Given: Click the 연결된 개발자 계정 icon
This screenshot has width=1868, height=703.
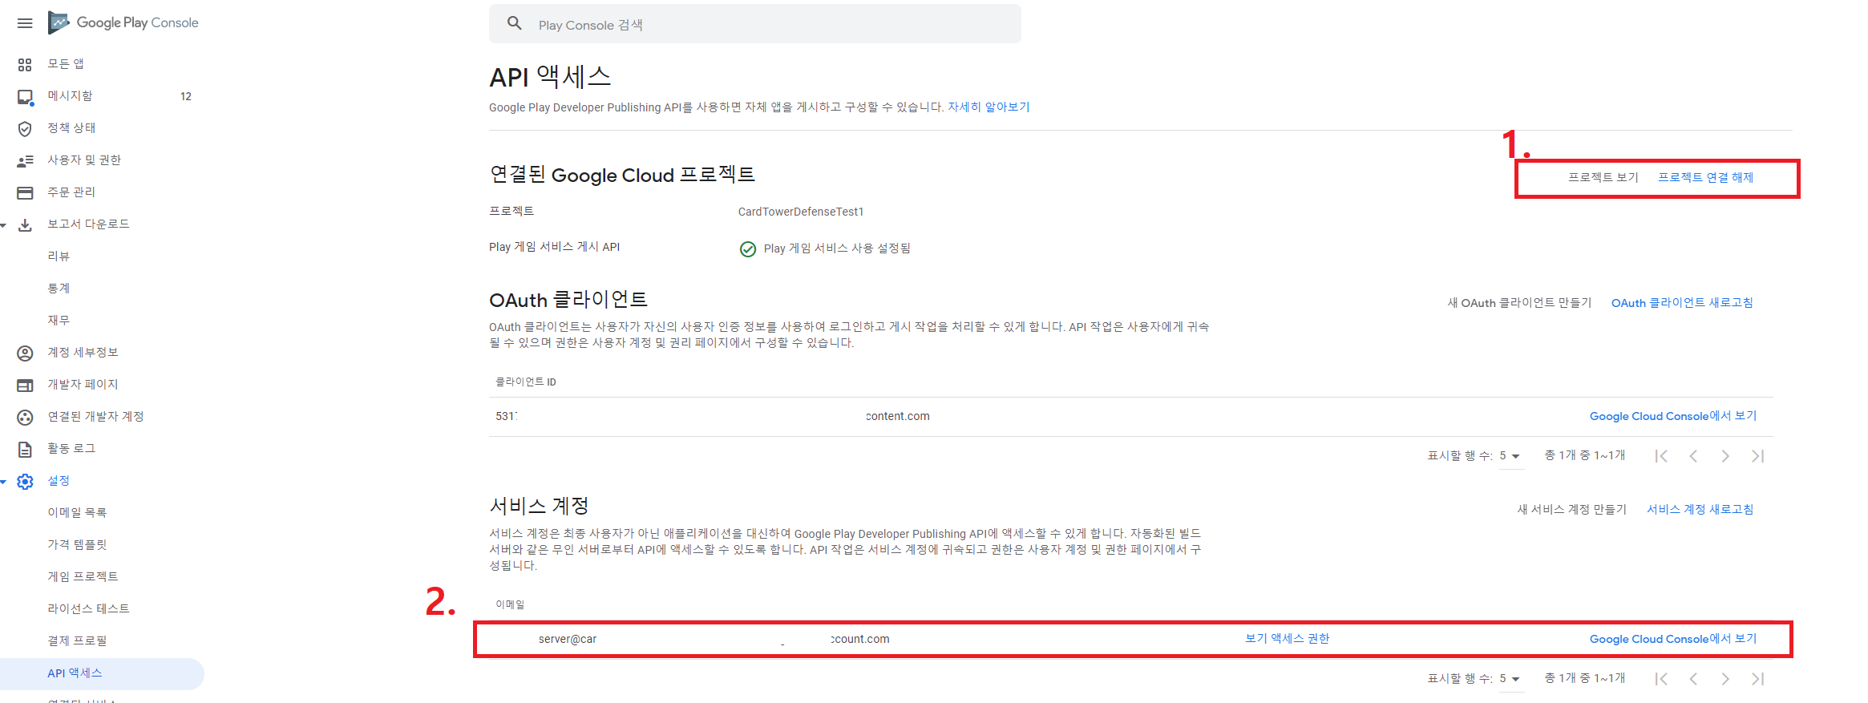Looking at the screenshot, I should click(x=25, y=417).
